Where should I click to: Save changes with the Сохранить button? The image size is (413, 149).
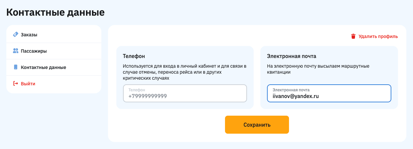(x=257, y=125)
